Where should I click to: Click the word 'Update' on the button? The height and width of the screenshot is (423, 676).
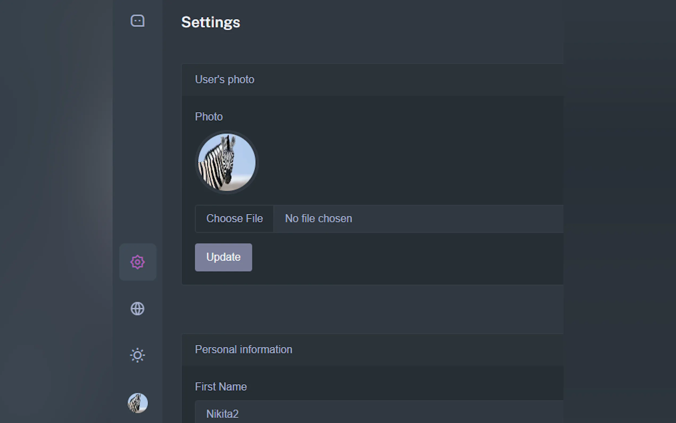[223, 257]
